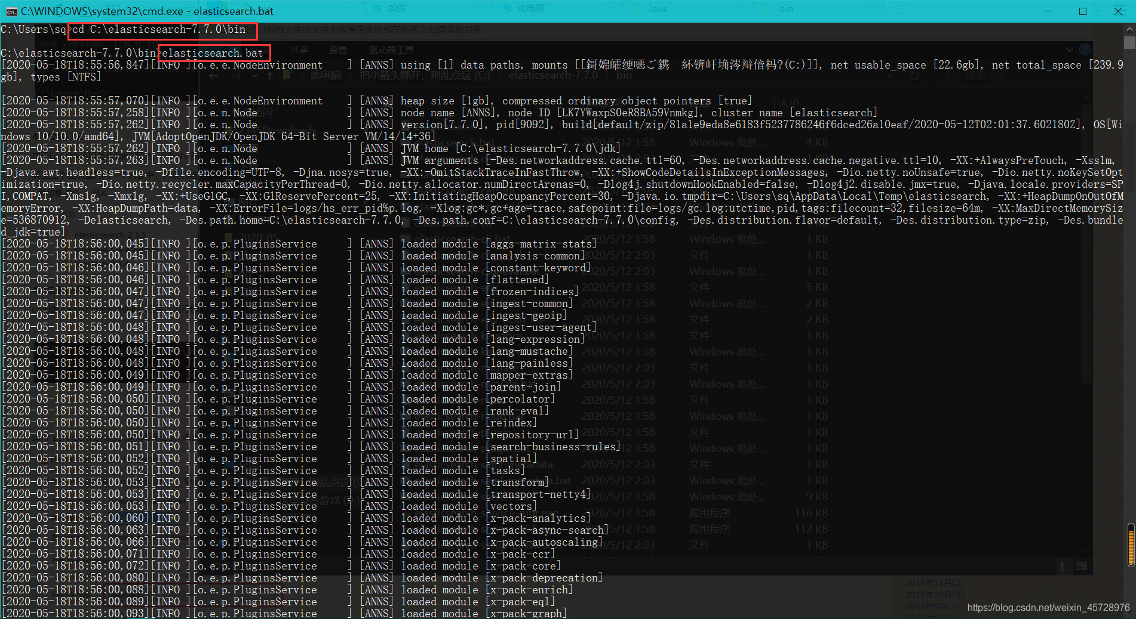Click the 'loaded module [x-pack-autoscaling]' line
Viewport: 1136px width, 619px height.
click(x=502, y=542)
